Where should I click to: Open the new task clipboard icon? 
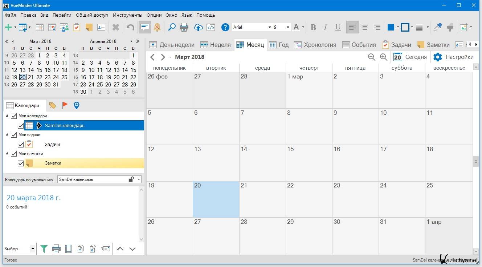(x=77, y=27)
